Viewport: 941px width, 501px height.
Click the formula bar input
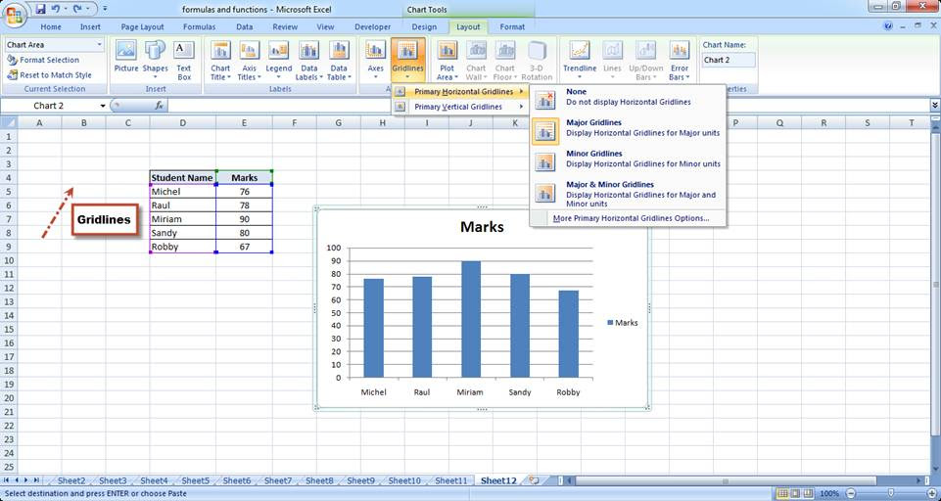tap(548, 106)
